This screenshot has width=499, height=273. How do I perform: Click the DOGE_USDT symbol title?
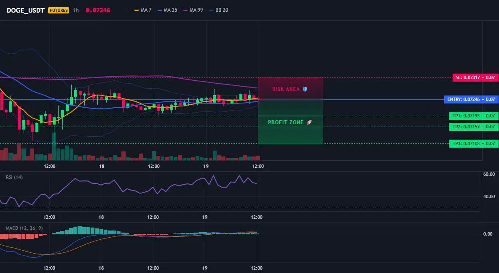tap(25, 10)
